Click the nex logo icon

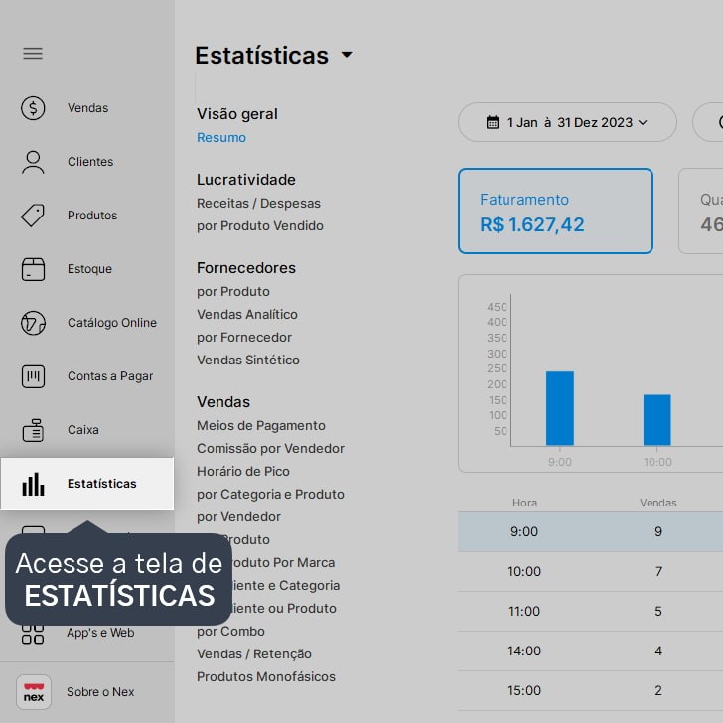coord(33,692)
